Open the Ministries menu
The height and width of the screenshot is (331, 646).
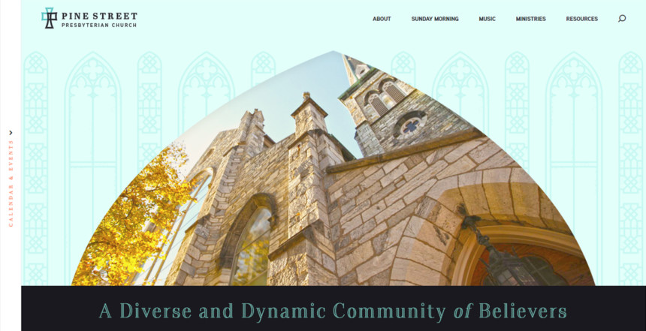click(x=530, y=19)
